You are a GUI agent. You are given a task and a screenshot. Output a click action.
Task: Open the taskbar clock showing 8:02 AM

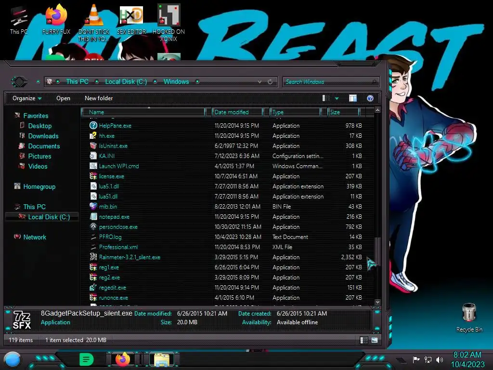467,359
